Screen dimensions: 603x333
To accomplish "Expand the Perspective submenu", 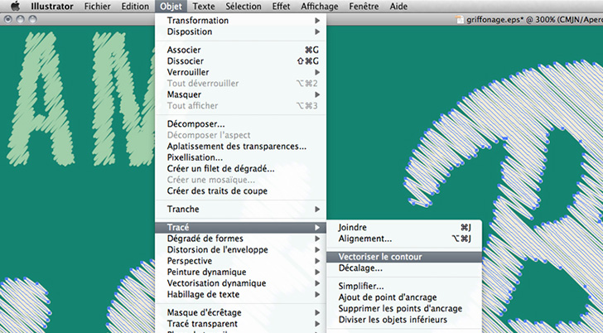I will (241, 261).
